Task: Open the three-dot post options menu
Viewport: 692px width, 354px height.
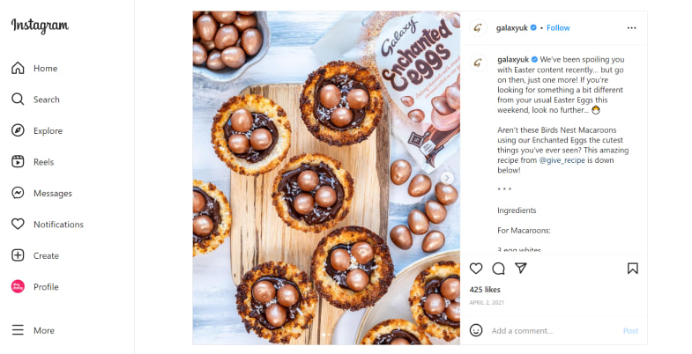Action: point(631,28)
